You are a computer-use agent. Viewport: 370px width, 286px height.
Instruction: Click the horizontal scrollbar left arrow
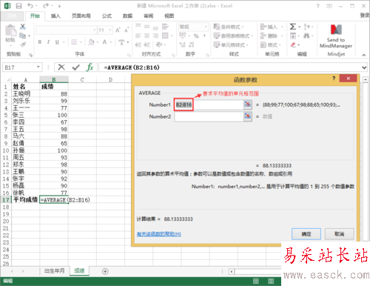click(232, 271)
